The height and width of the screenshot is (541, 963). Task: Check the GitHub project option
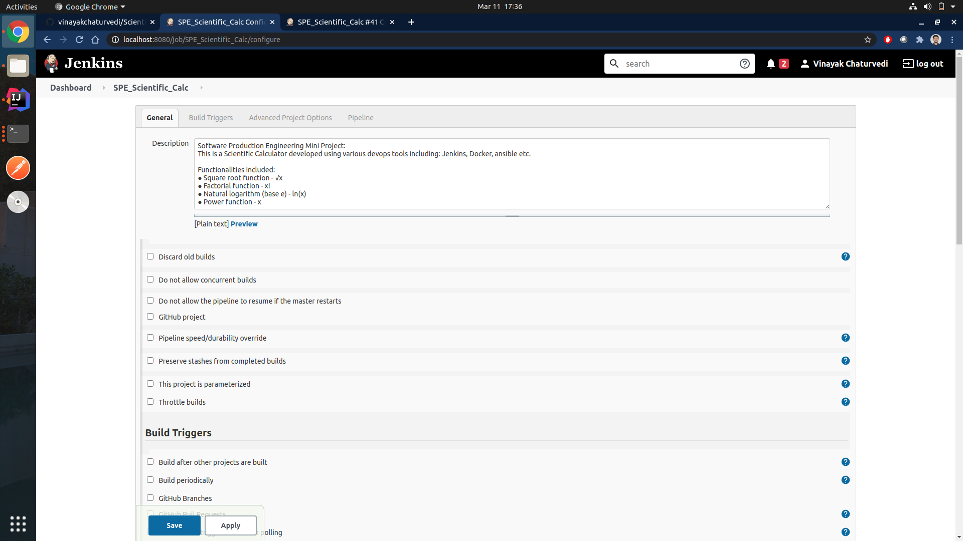tap(150, 317)
